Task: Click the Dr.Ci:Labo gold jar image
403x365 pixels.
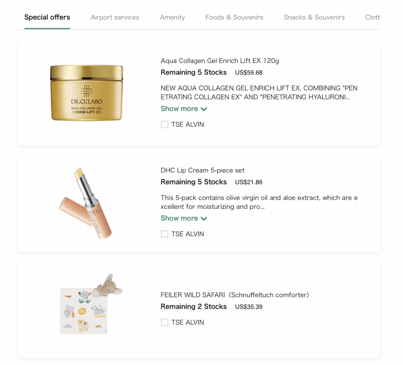Action: click(87, 93)
